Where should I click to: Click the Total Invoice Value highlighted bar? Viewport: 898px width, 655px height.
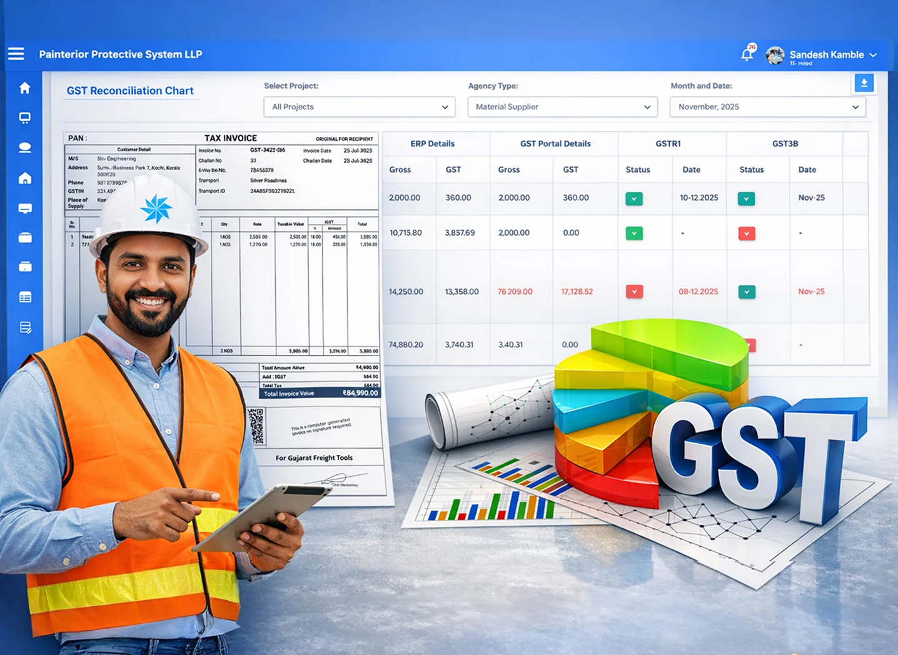(320, 393)
